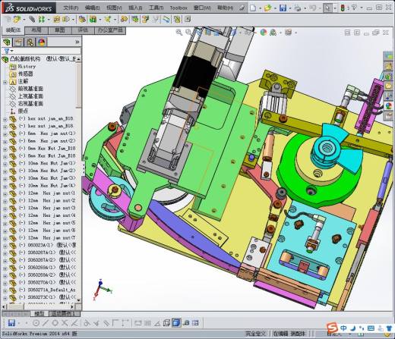Image resolution: width=395 pixels, height=339 pixels.
Task: Open the 工具(T) menu
Action: 156,8
